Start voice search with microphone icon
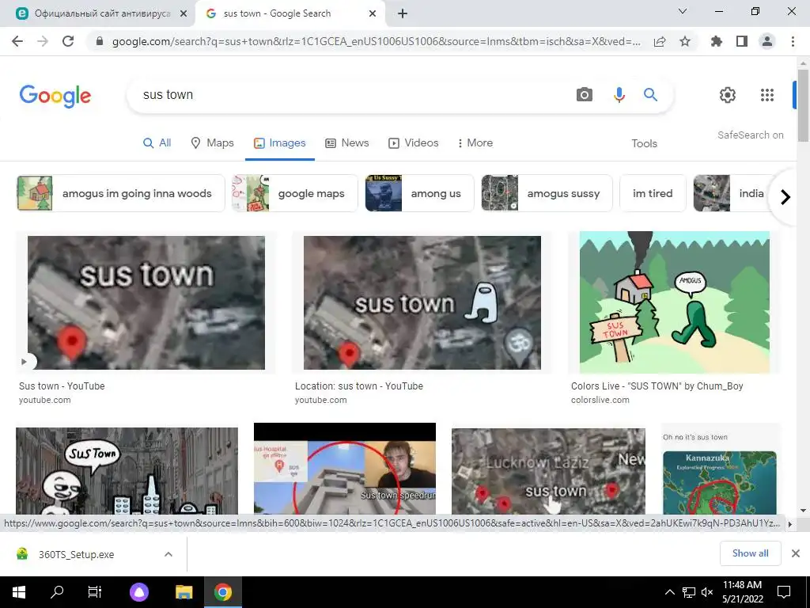The height and width of the screenshot is (608, 810). coord(619,95)
